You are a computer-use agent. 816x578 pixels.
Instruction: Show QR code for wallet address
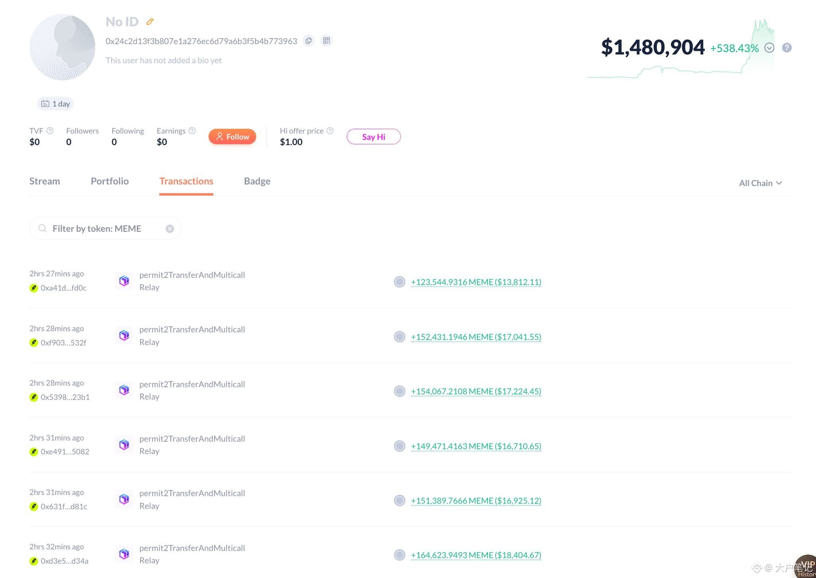click(326, 41)
